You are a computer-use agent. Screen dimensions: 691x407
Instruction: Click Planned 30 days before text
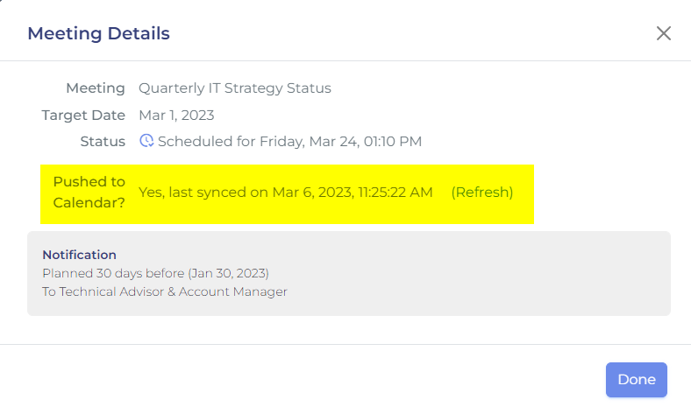113,273
